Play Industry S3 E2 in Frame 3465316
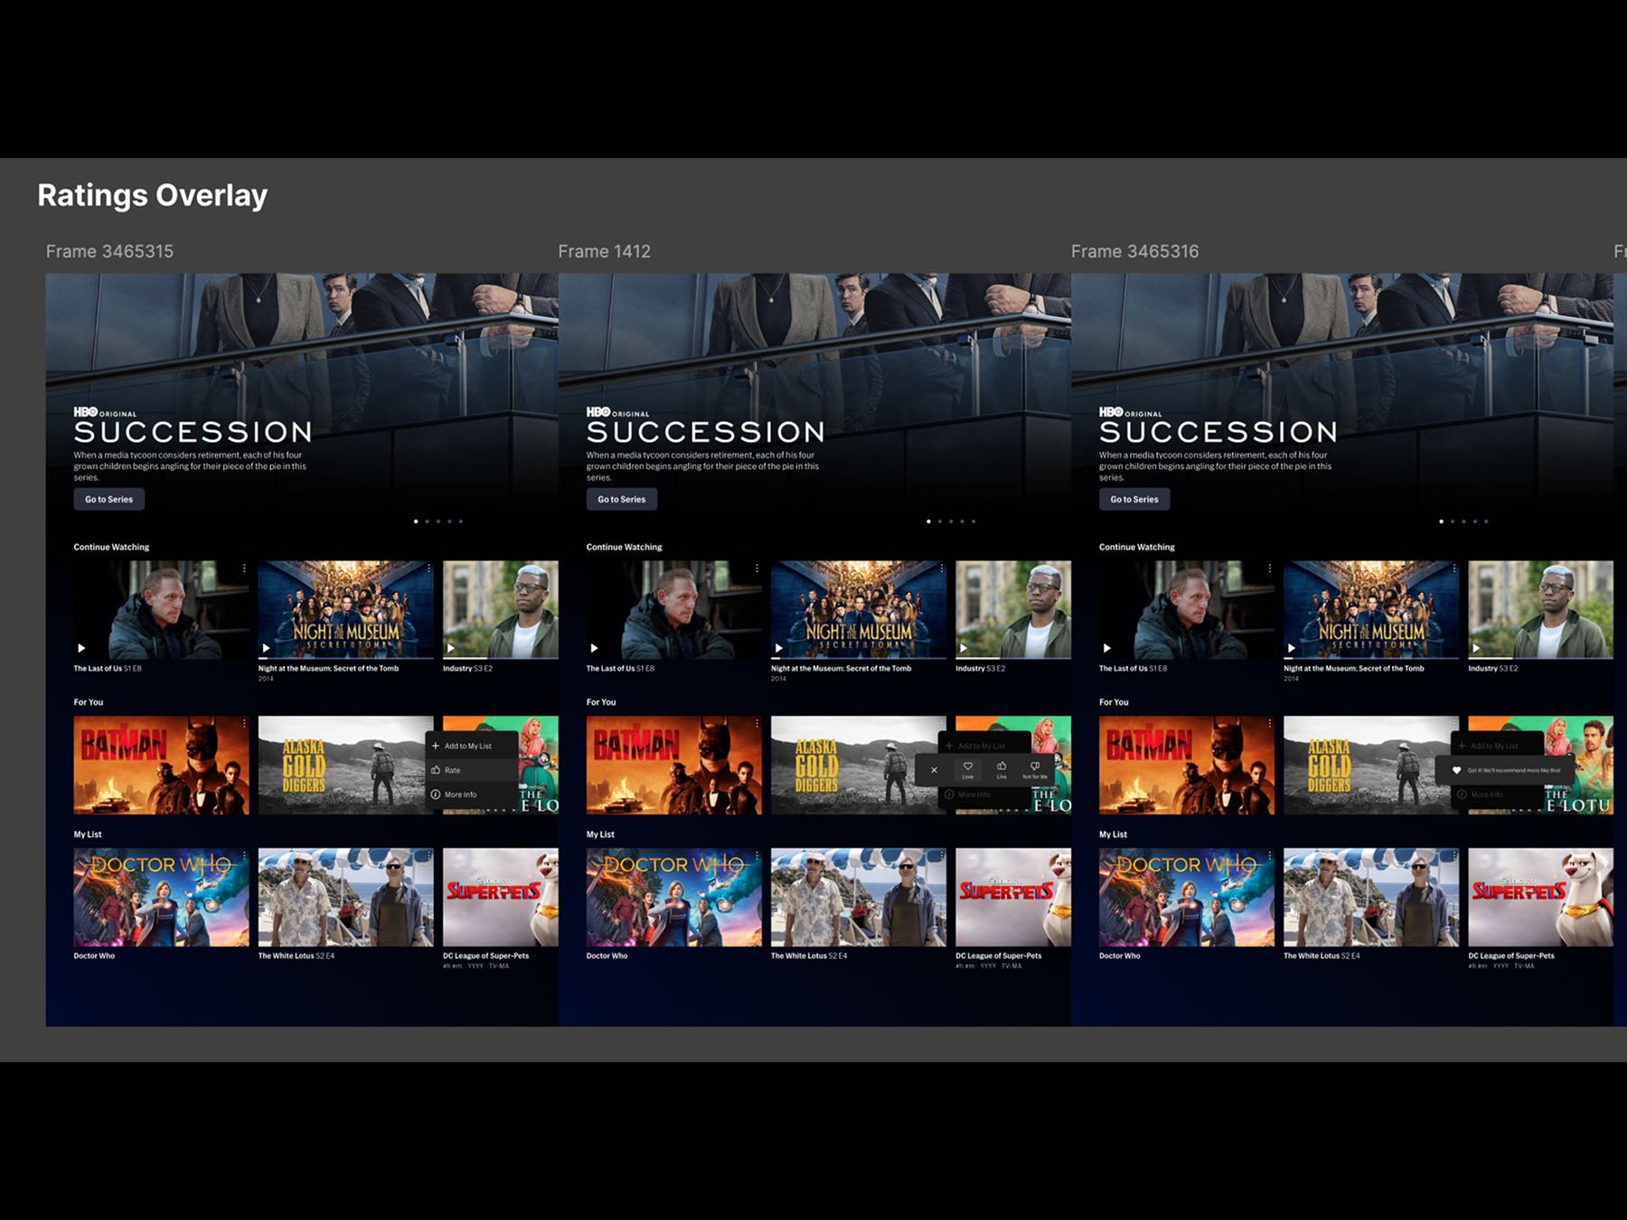The image size is (1627, 1220). click(x=1476, y=648)
